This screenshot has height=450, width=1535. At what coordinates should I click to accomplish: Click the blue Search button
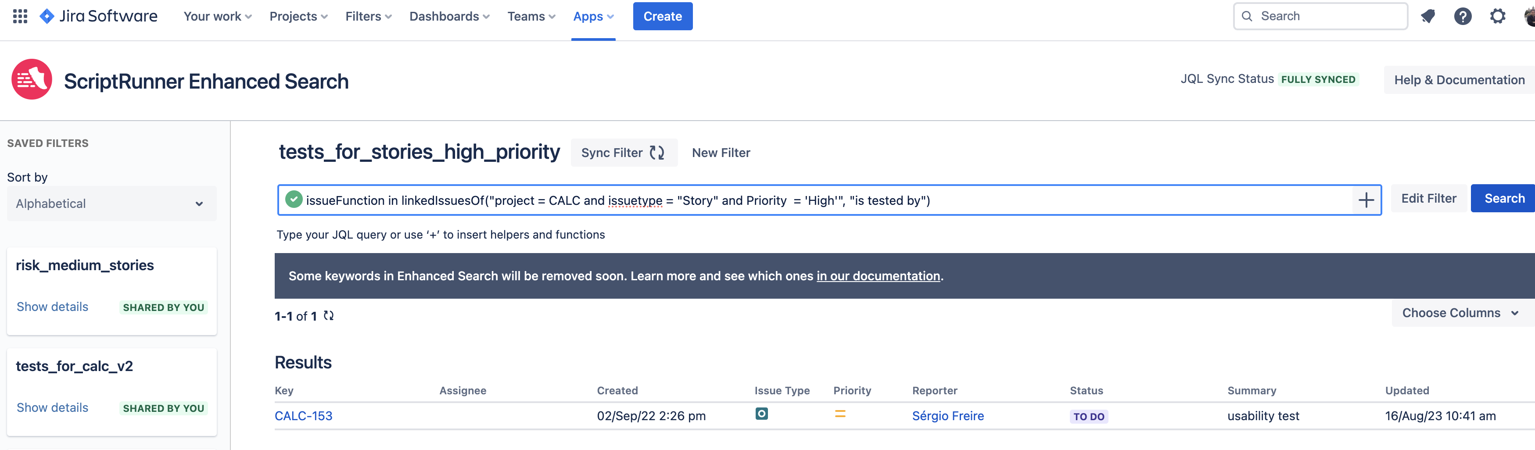1504,199
